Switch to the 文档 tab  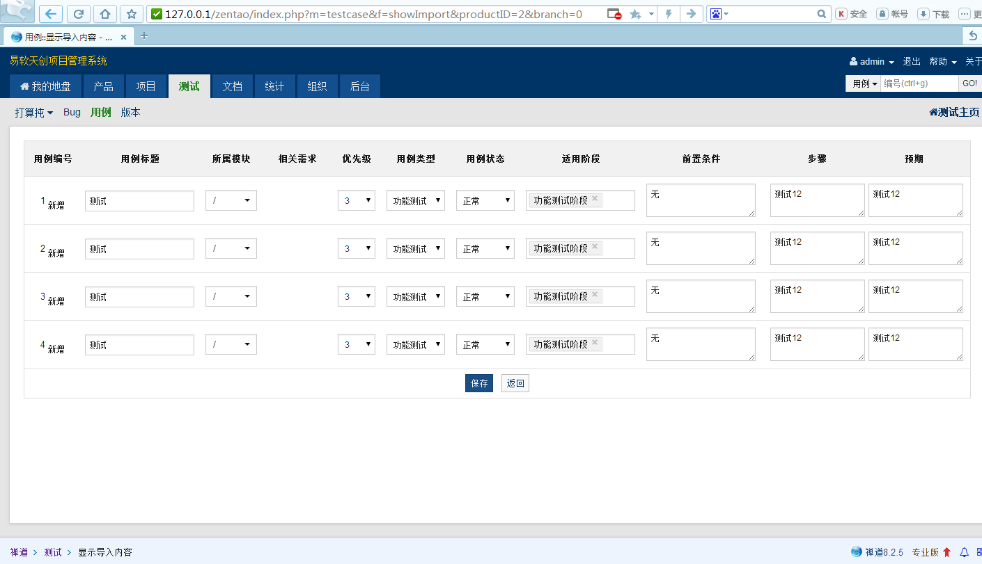click(232, 86)
